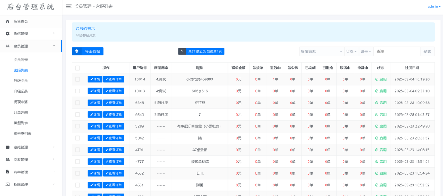Tick the checkbox for user 6340
The image size is (443, 196).
pos(78,114)
